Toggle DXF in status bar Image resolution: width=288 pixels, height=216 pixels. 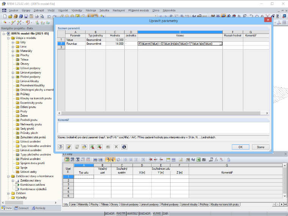[x=166, y=213]
